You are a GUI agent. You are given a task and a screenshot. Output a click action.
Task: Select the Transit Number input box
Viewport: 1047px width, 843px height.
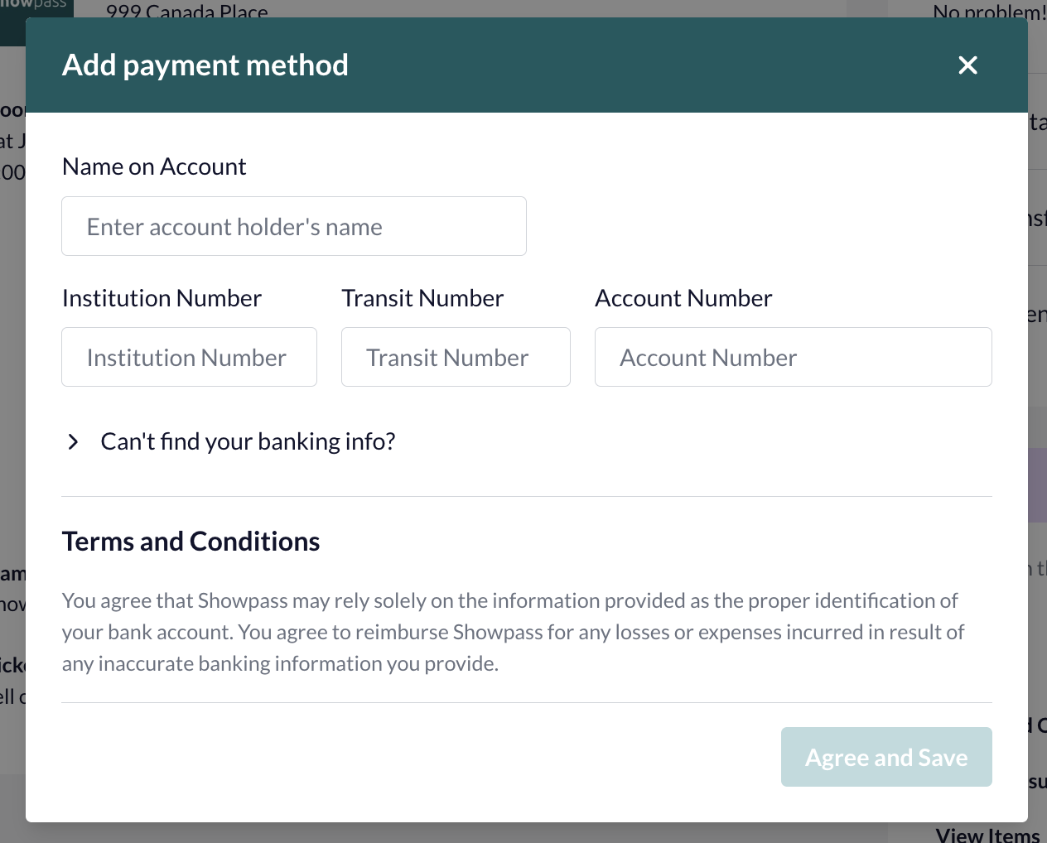(456, 357)
